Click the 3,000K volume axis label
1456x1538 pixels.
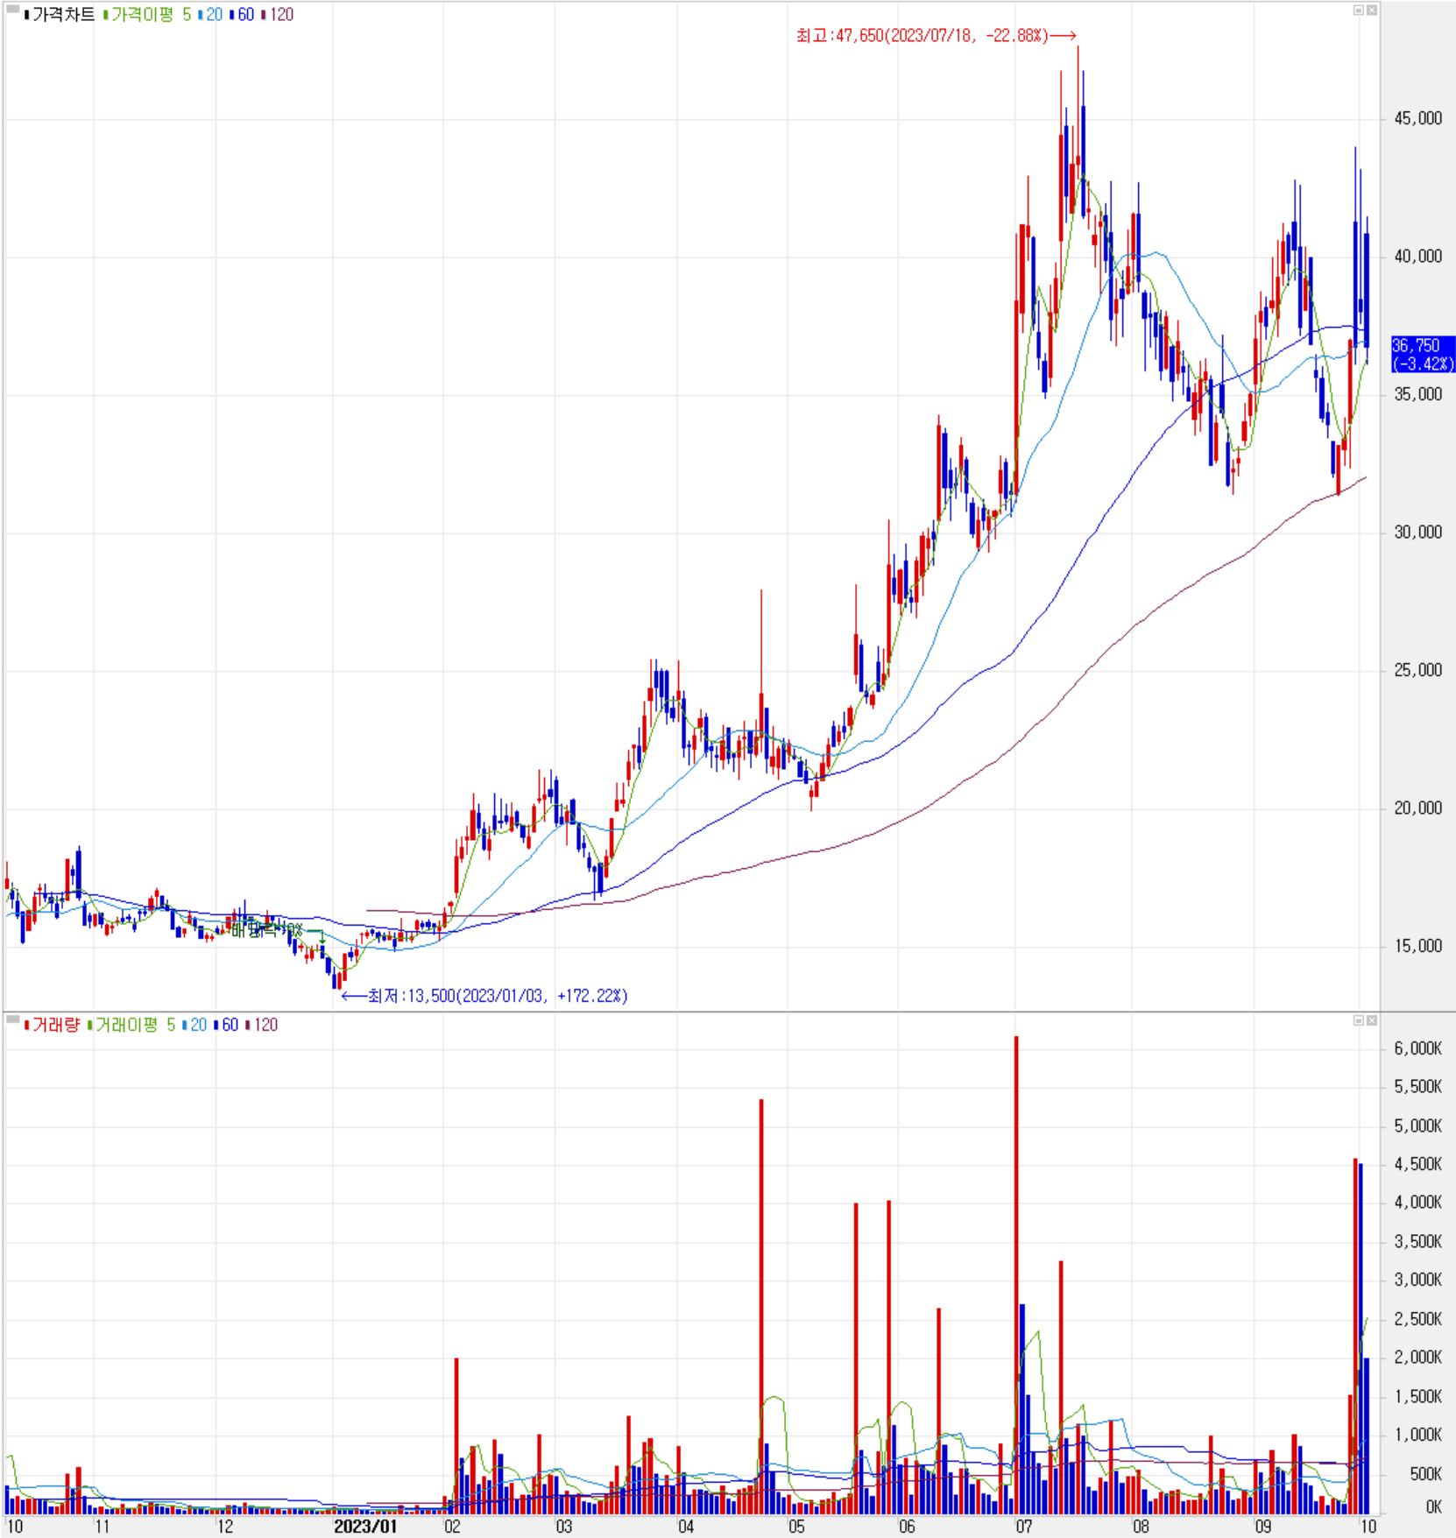point(1417,1280)
